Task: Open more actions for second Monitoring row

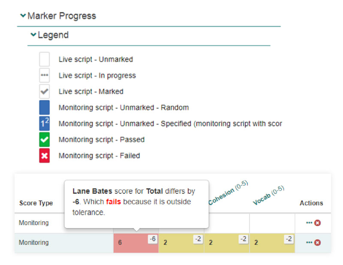Action: (x=309, y=243)
